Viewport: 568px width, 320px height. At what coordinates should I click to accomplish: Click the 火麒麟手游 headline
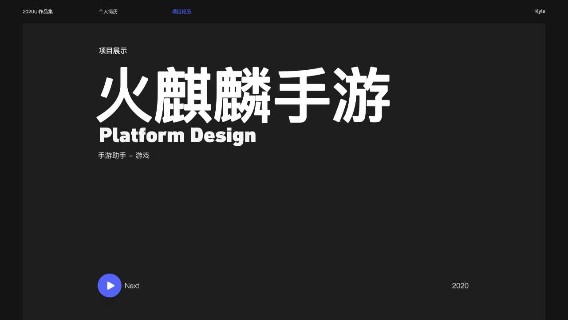[244, 95]
